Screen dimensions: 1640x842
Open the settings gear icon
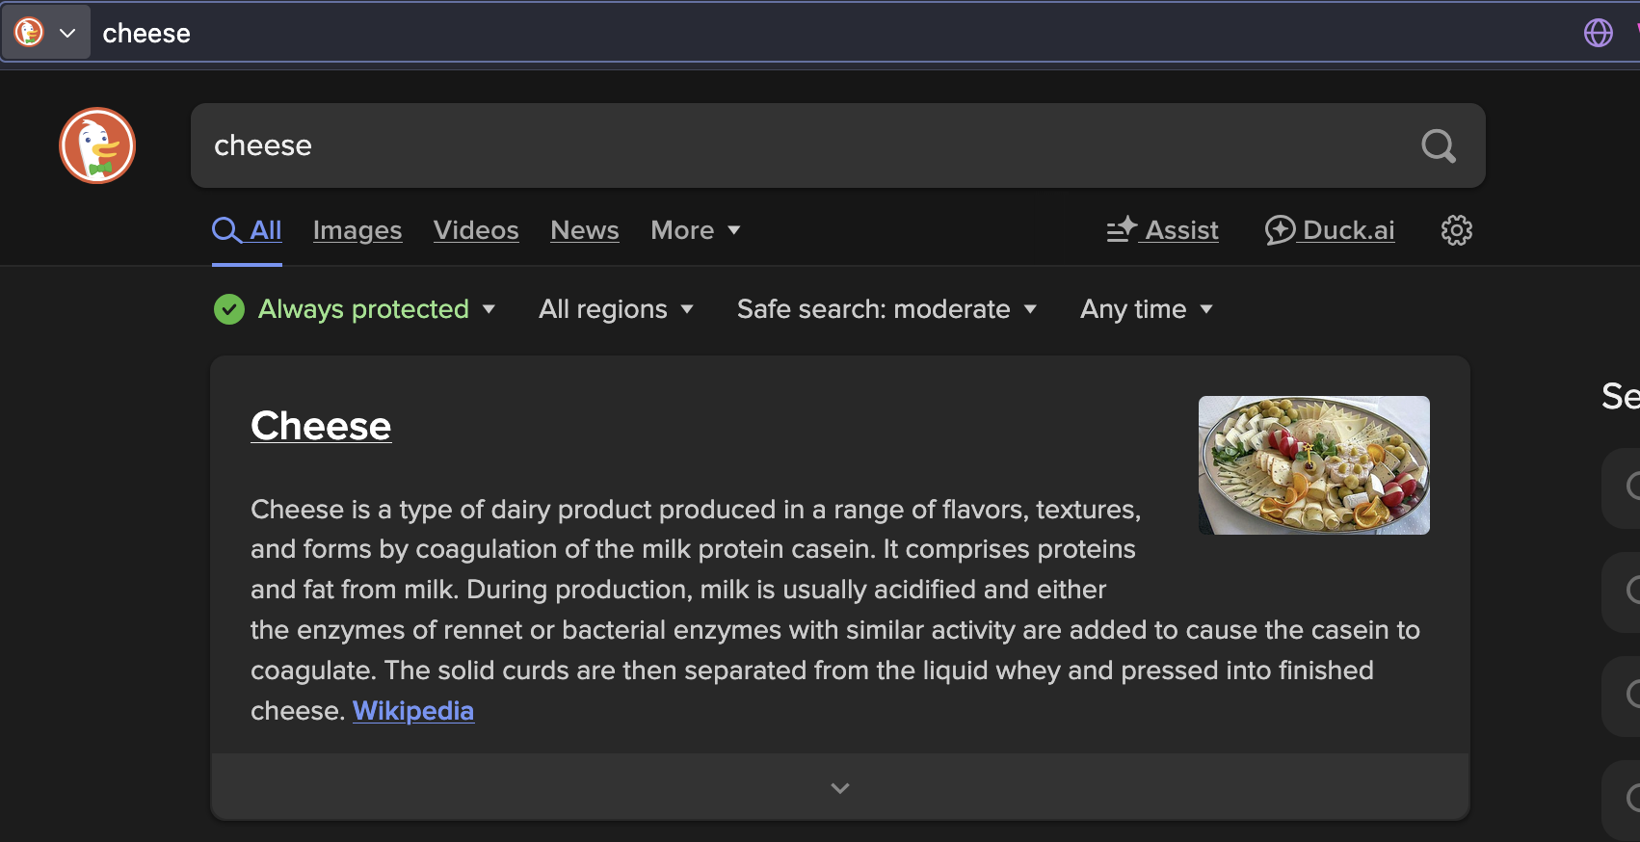(1456, 230)
